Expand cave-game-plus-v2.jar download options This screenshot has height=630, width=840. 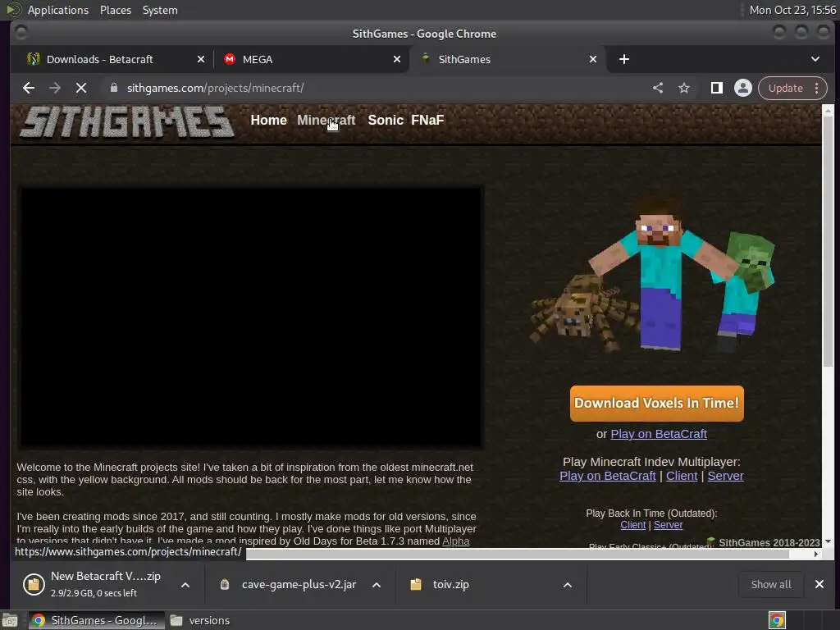377,585
